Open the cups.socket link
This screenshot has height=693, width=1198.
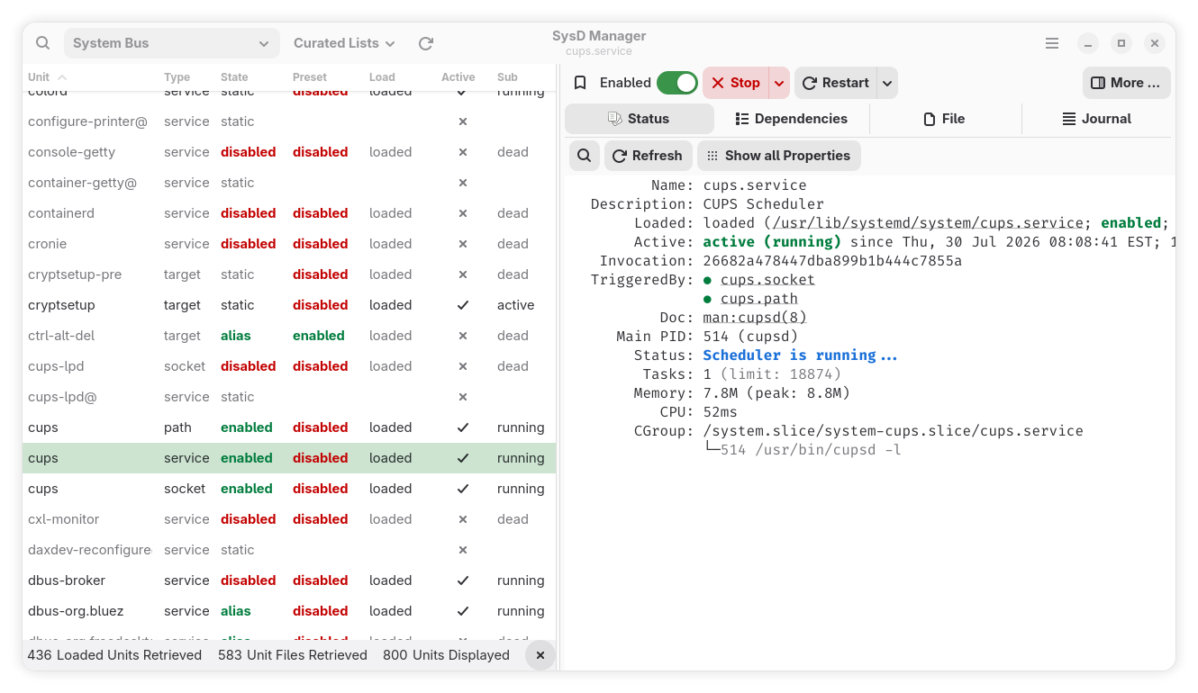click(767, 280)
